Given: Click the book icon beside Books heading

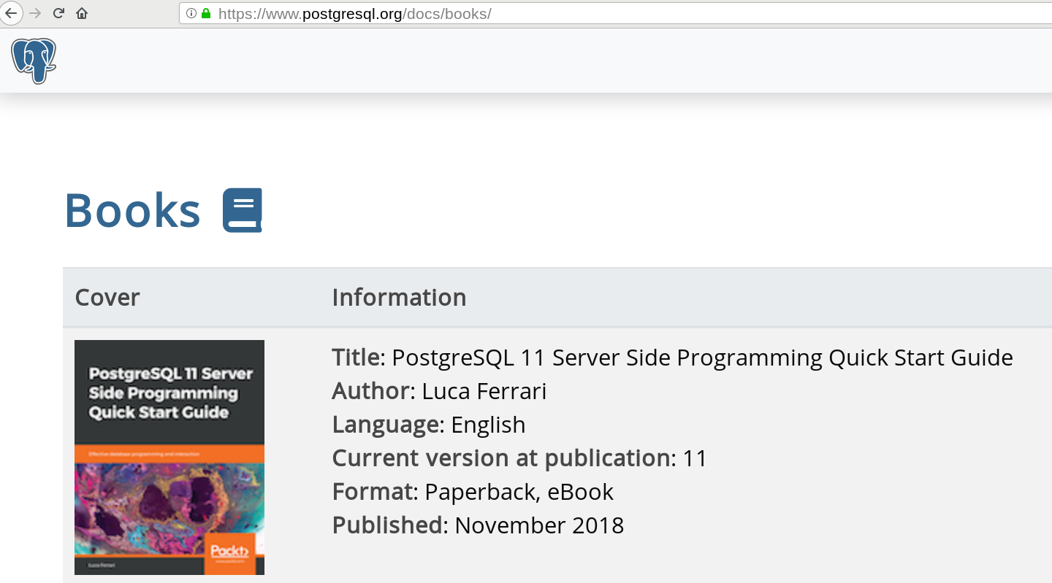Looking at the screenshot, I should [x=243, y=210].
